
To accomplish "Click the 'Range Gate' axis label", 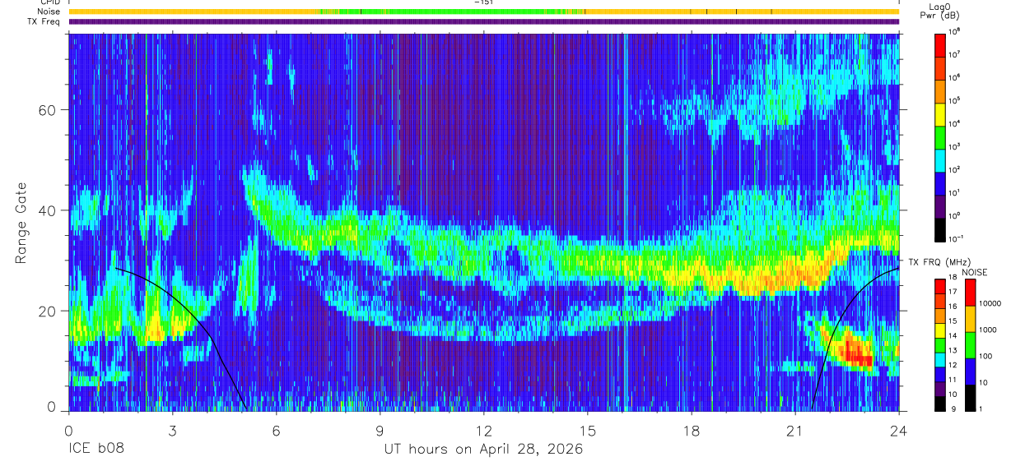I will point(21,222).
